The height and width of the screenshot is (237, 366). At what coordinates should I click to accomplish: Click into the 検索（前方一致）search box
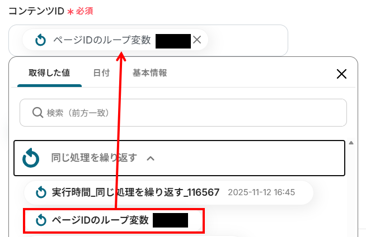tap(183, 113)
